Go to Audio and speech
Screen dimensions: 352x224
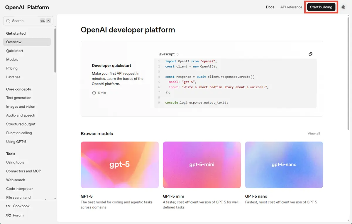pyautogui.click(x=21, y=115)
